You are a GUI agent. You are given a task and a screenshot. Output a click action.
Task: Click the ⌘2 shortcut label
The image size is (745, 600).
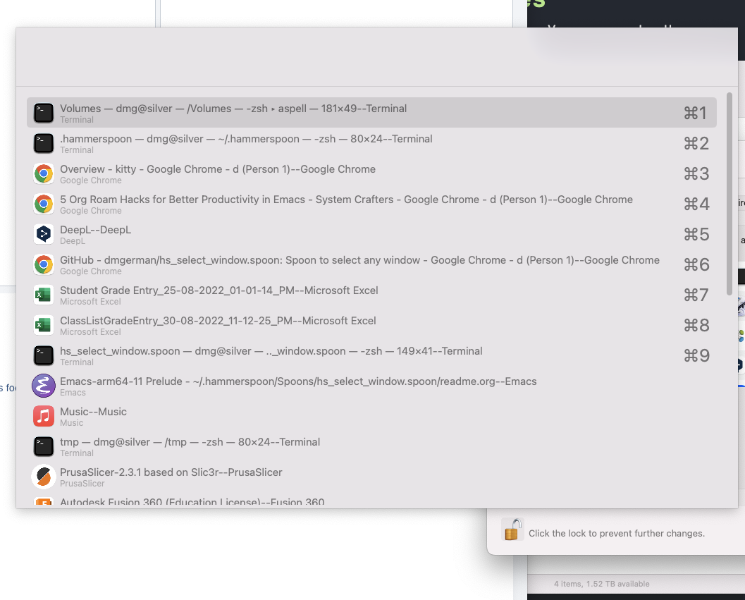[696, 144]
